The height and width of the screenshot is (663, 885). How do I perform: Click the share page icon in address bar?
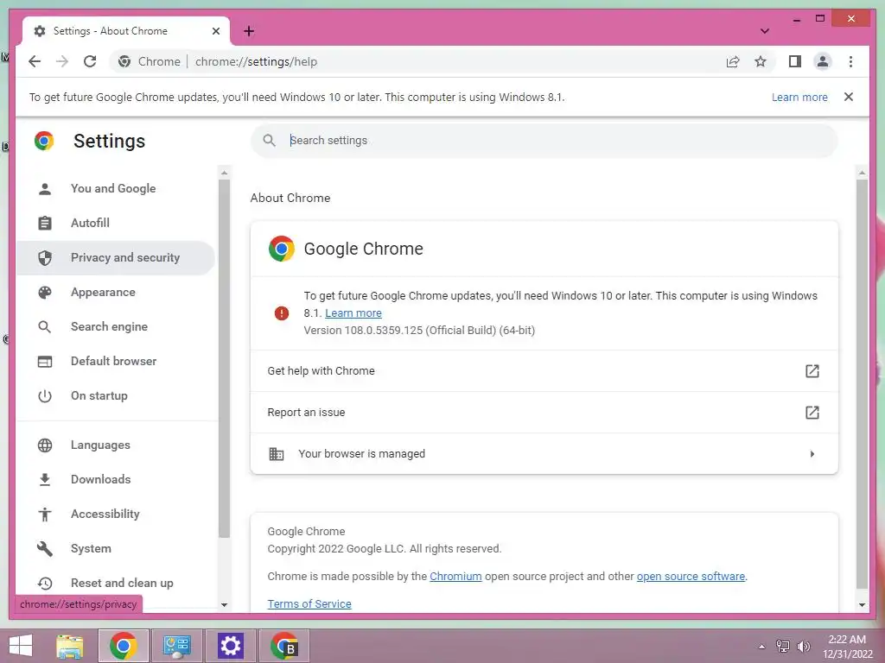pyautogui.click(x=733, y=61)
